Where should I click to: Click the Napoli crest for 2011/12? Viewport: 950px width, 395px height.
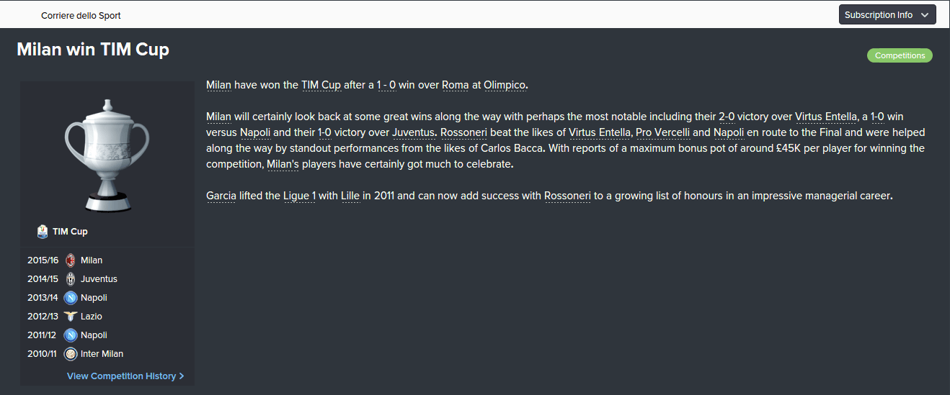[70, 335]
